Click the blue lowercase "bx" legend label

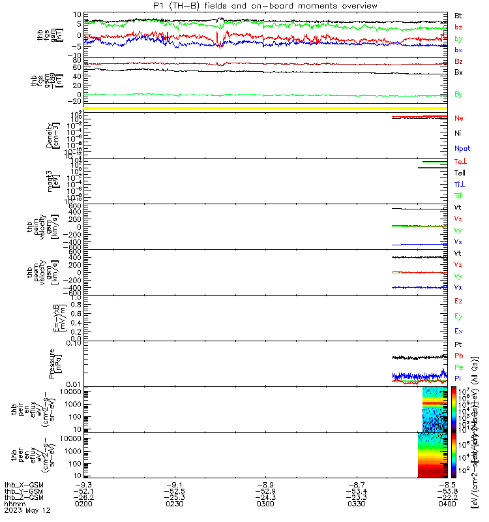point(458,50)
